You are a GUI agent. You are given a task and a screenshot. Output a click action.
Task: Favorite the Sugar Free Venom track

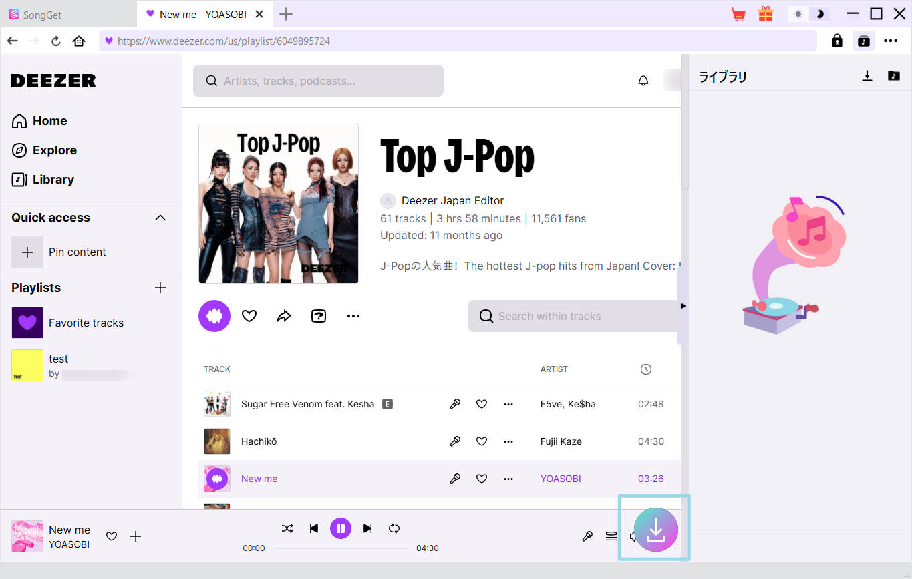pyautogui.click(x=482, y=404)
